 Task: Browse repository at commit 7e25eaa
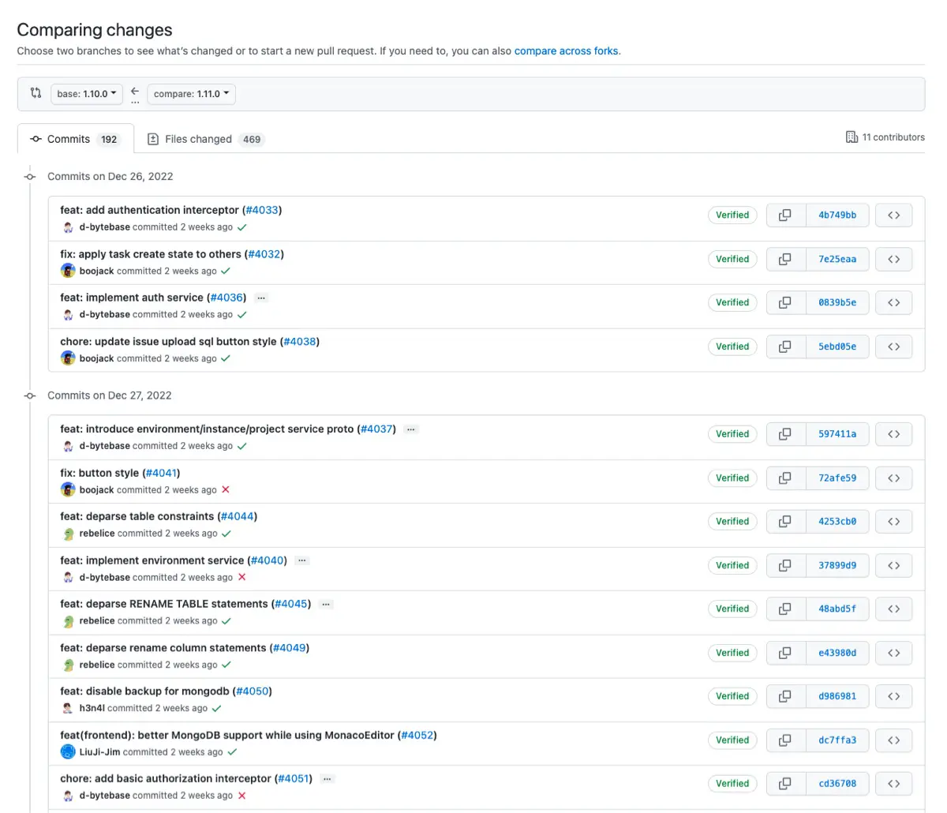893,259
